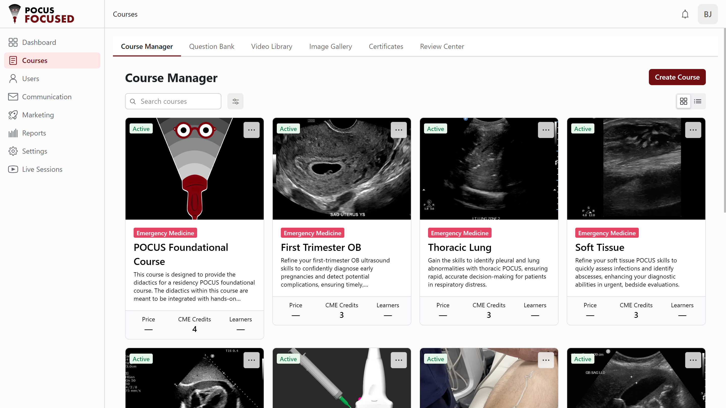
Task: Open the Soft Tissue course title
Action: tap(599, 247)
